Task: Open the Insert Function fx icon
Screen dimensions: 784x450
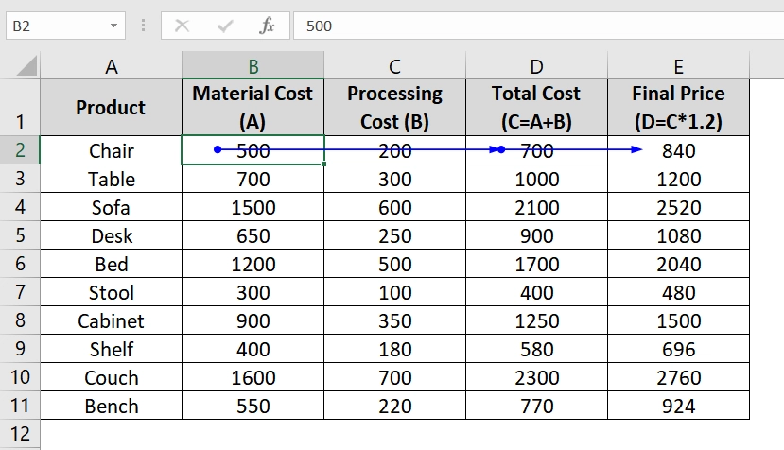Action: (x=267, y=26)
